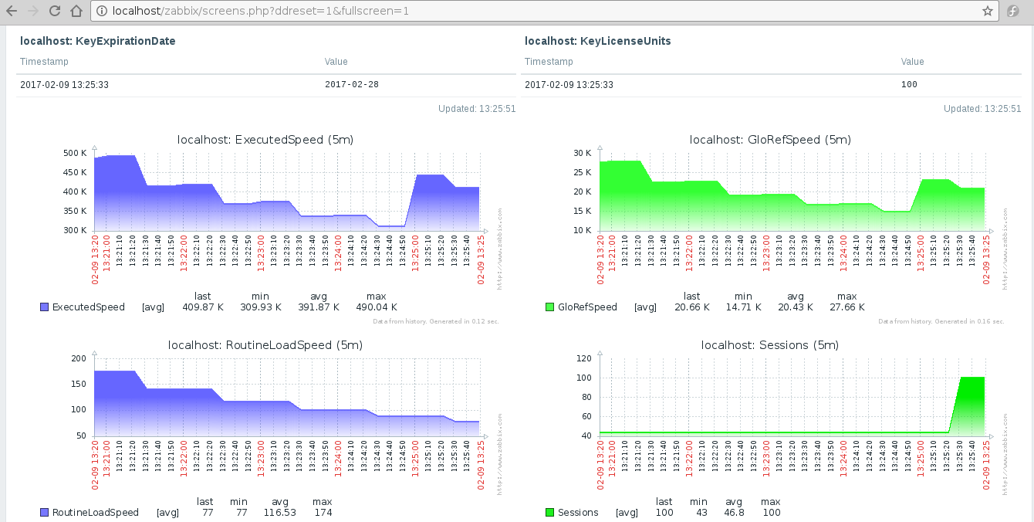Click the browser back arrow
Screen dimensions: 1034x522
pyautogui.click(x=12, y=11)
